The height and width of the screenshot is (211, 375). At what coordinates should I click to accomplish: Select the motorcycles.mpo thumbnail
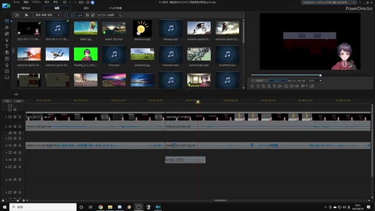pyautogui.click(x=199, y=55)
